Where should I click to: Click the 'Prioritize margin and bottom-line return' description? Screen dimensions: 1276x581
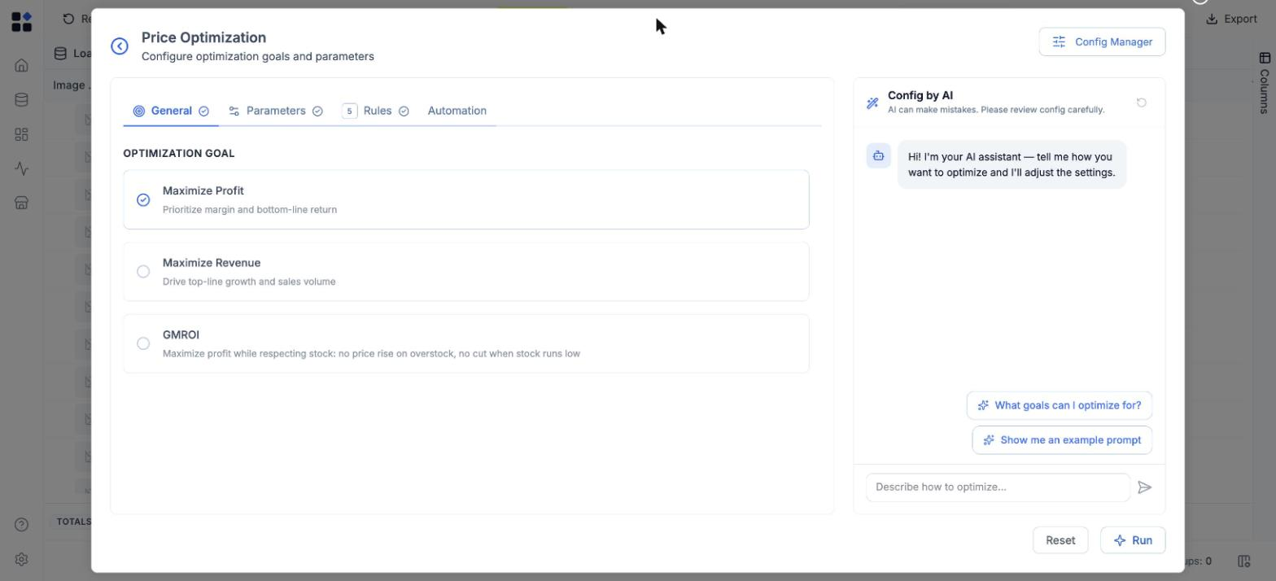(250, 210)
